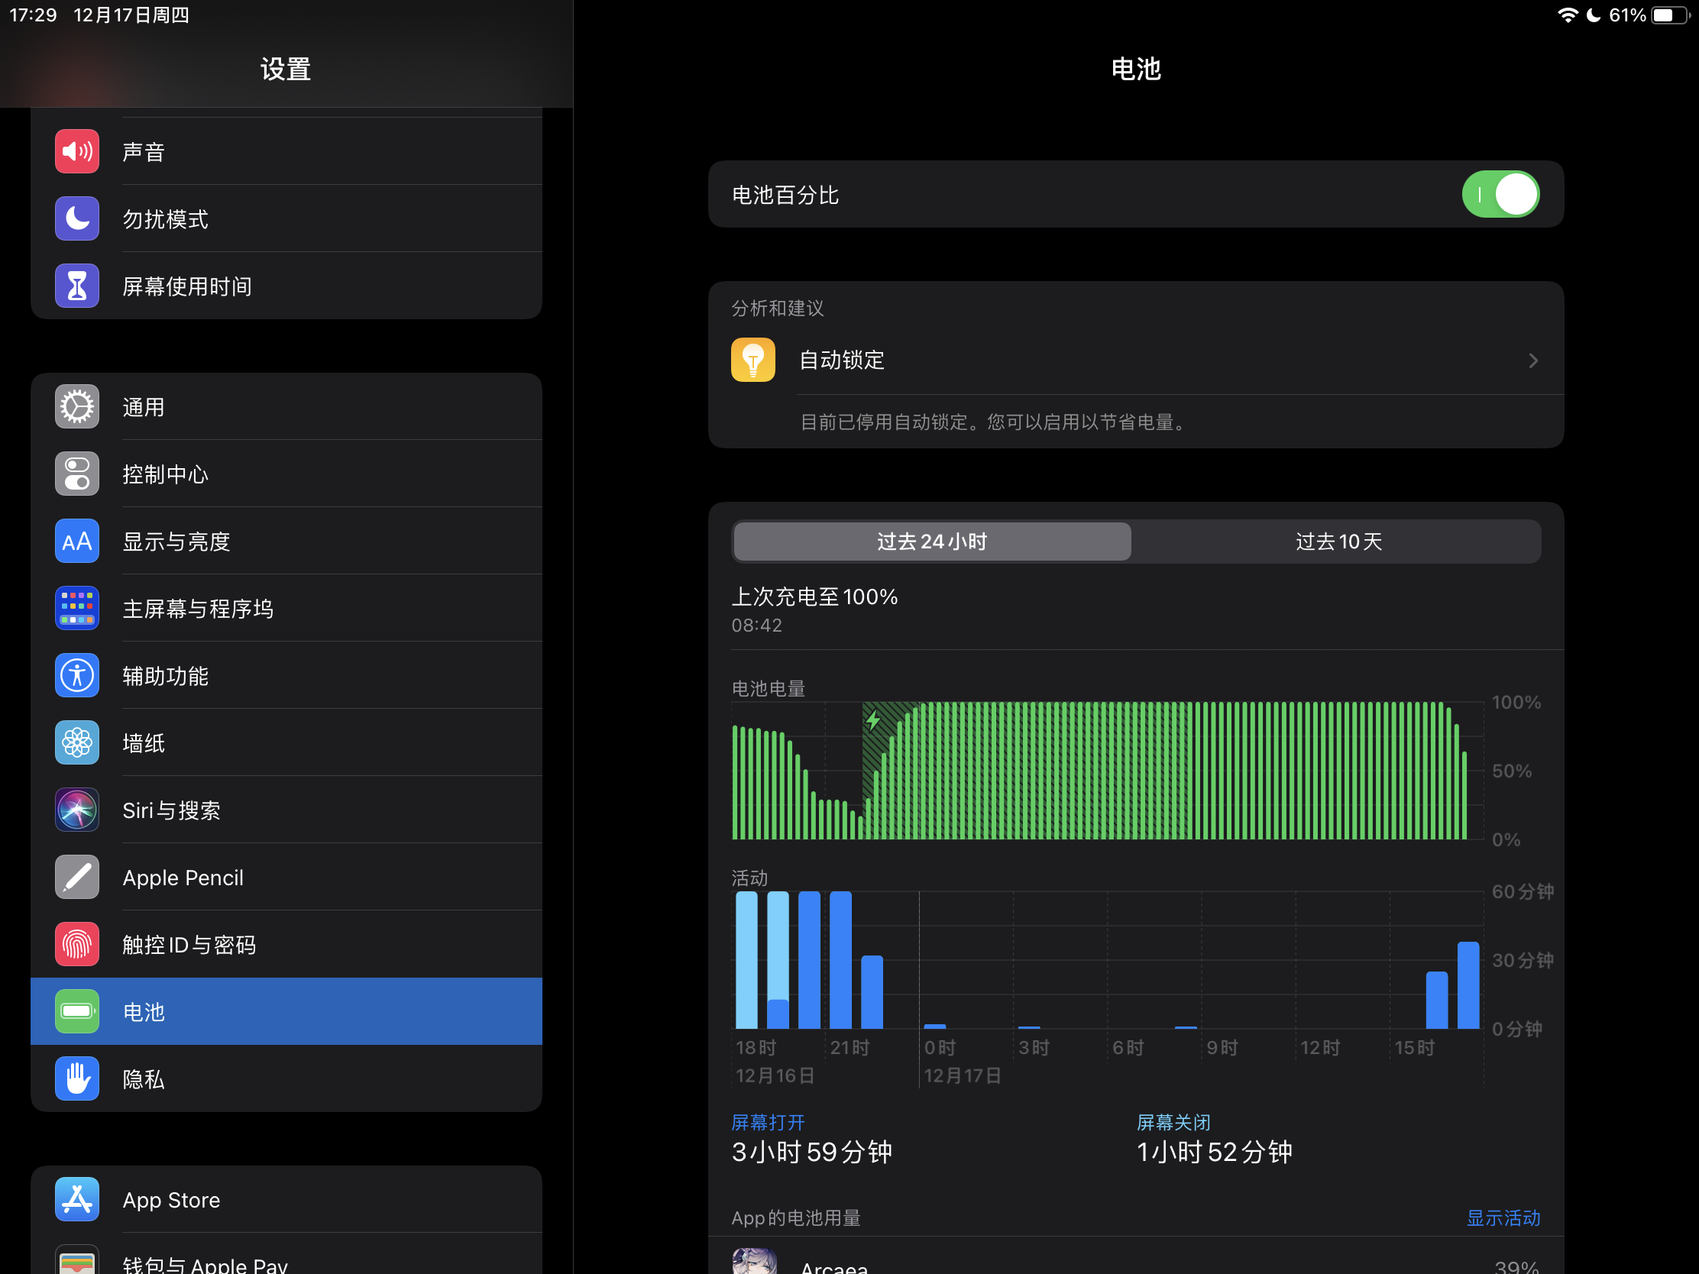Expand the 自动锁定 suggestion chevron
The width and height of the screenshot is (1699, 1274).
tap(1533, 361)
